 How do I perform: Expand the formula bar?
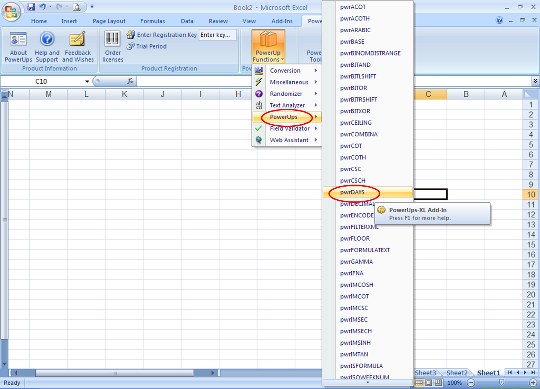(535, 81)
